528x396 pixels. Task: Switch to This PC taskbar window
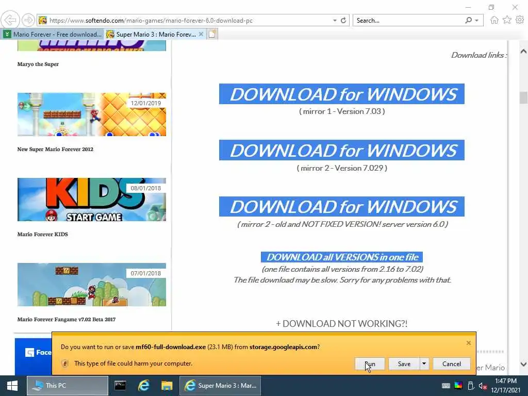[x=68, y=386]
